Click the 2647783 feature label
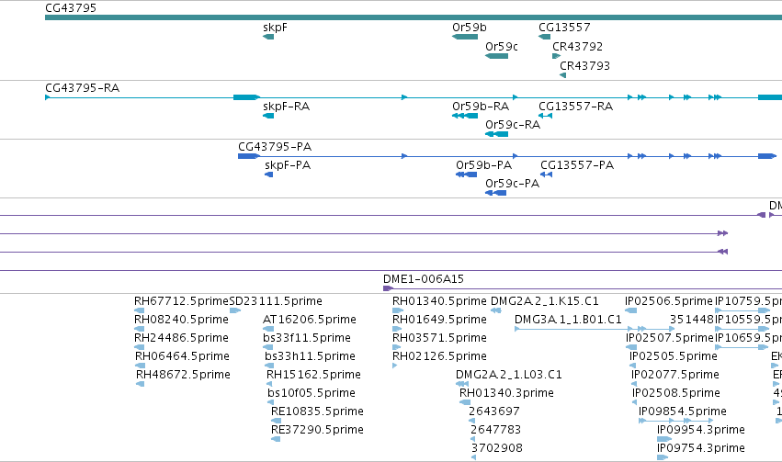The image size is (782, 462). 495,430
